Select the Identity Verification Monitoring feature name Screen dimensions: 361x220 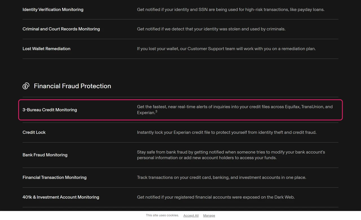click(53, 10)
